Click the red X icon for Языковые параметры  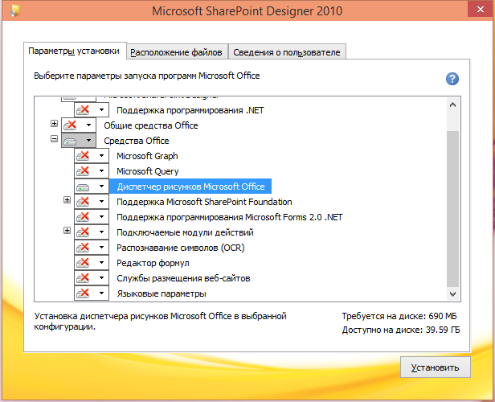click(84, 293)
